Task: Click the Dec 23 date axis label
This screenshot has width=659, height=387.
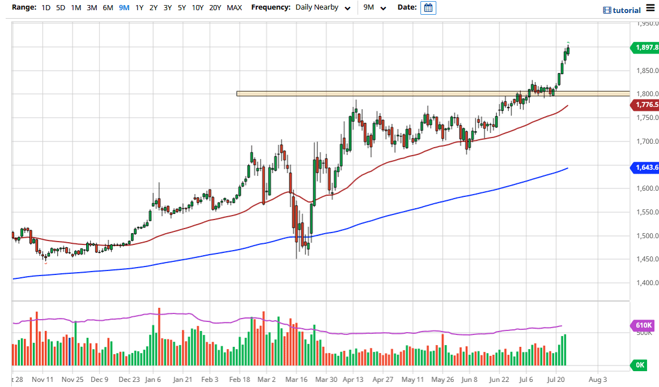Action: [129, 380]
